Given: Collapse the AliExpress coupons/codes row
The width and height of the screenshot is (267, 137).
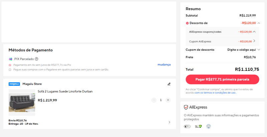Looking at the screenshot, I should (x=254, y=32).
